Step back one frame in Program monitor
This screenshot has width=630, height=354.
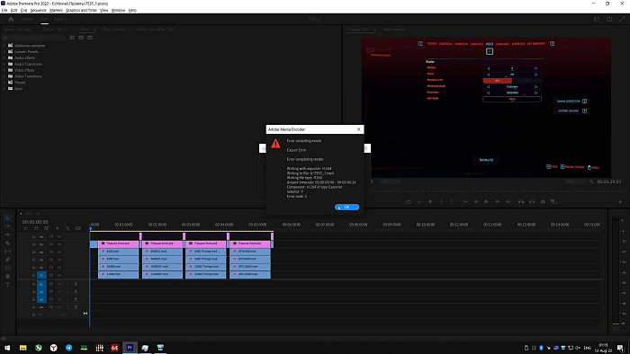[476, 201]
